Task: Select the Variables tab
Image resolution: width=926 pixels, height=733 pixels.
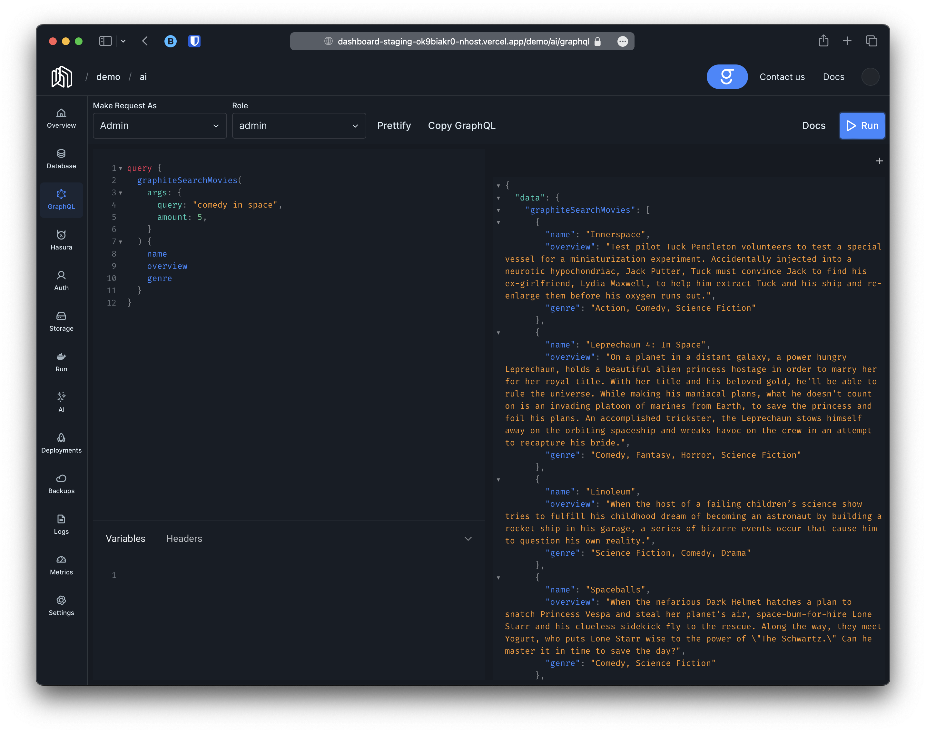Action: point(125,539)
